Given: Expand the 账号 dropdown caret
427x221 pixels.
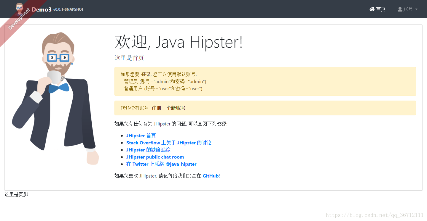Looking at the screenshot, I should coord(416,9).
